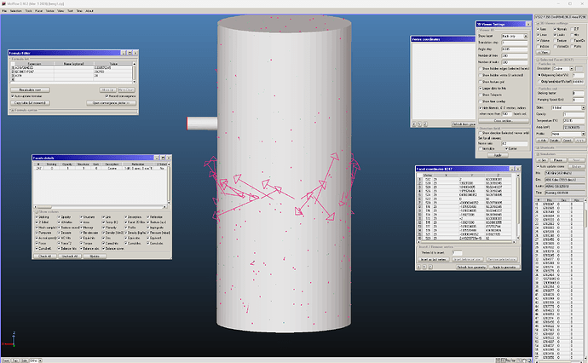
Task: Close the 3D Viewer Settings window
Action: point(528,24)
